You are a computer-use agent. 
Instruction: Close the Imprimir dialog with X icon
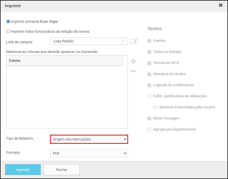point(221,5)
